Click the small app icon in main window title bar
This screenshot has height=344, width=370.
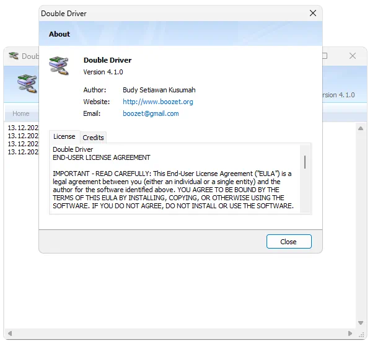pos(14,56)
